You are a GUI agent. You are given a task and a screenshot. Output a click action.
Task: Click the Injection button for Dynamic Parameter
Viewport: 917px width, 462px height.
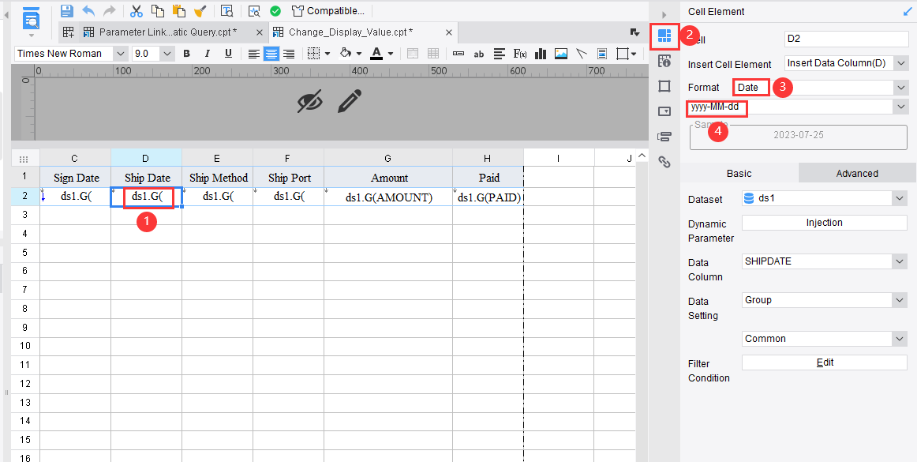pyautogui.click(x=824, y=222)
